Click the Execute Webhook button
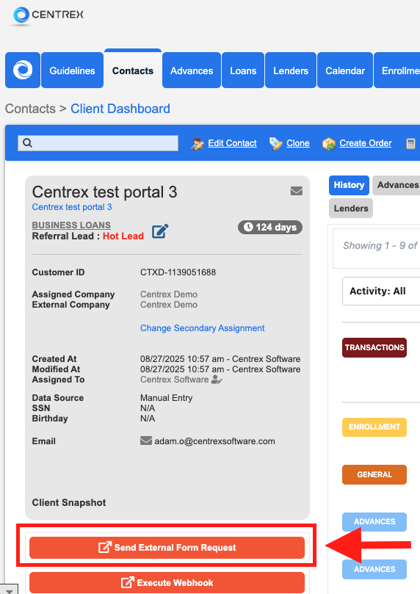Screen dimensions: 420x594 167,582
